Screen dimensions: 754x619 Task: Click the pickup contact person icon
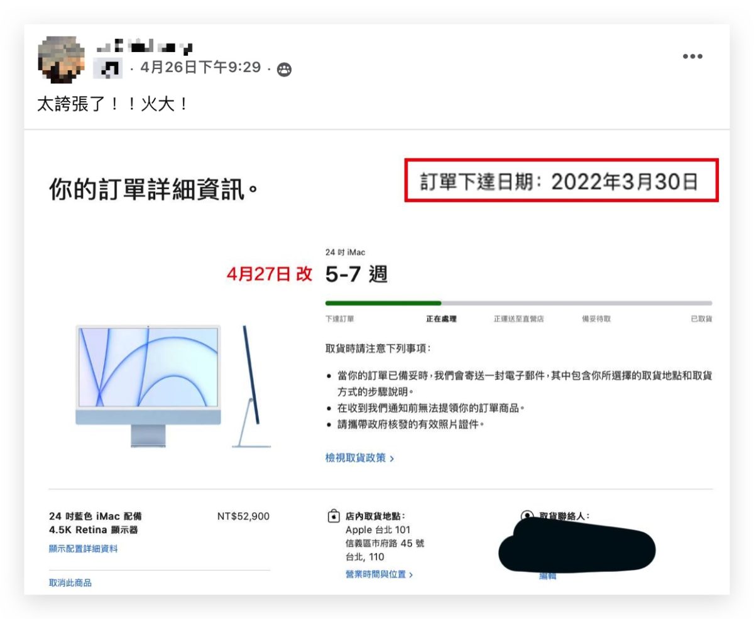(527, 516)
